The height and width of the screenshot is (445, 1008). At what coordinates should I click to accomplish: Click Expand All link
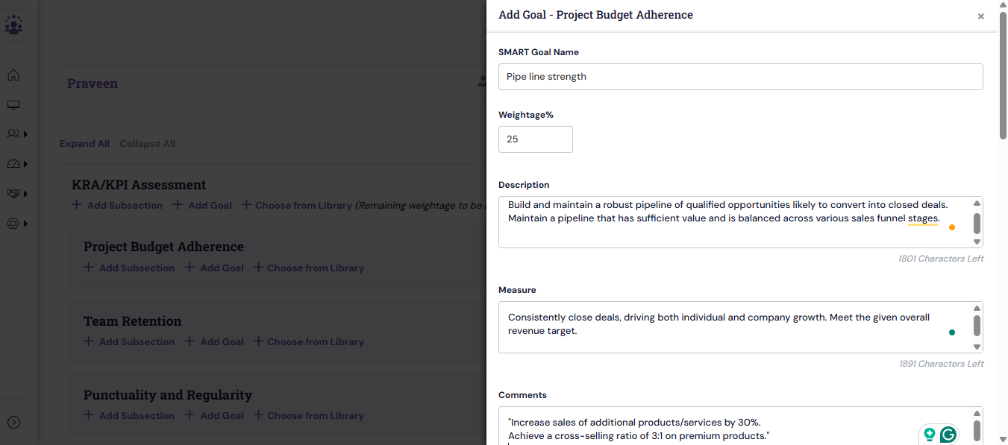click(84, 144)
